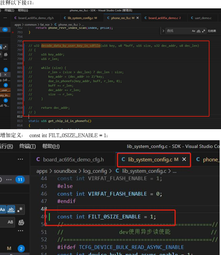Screen dimensions: 221x255
Task: Click line 46 VIRFAT_FLASH_ENABLE = 0
Action: [109, 194]
